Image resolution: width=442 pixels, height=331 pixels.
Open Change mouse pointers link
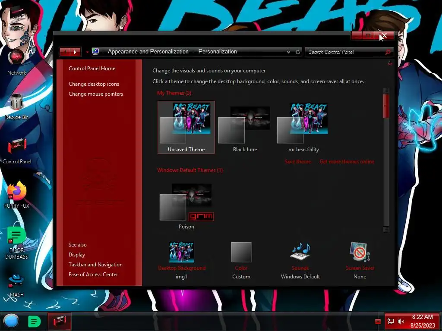(96, 94)
